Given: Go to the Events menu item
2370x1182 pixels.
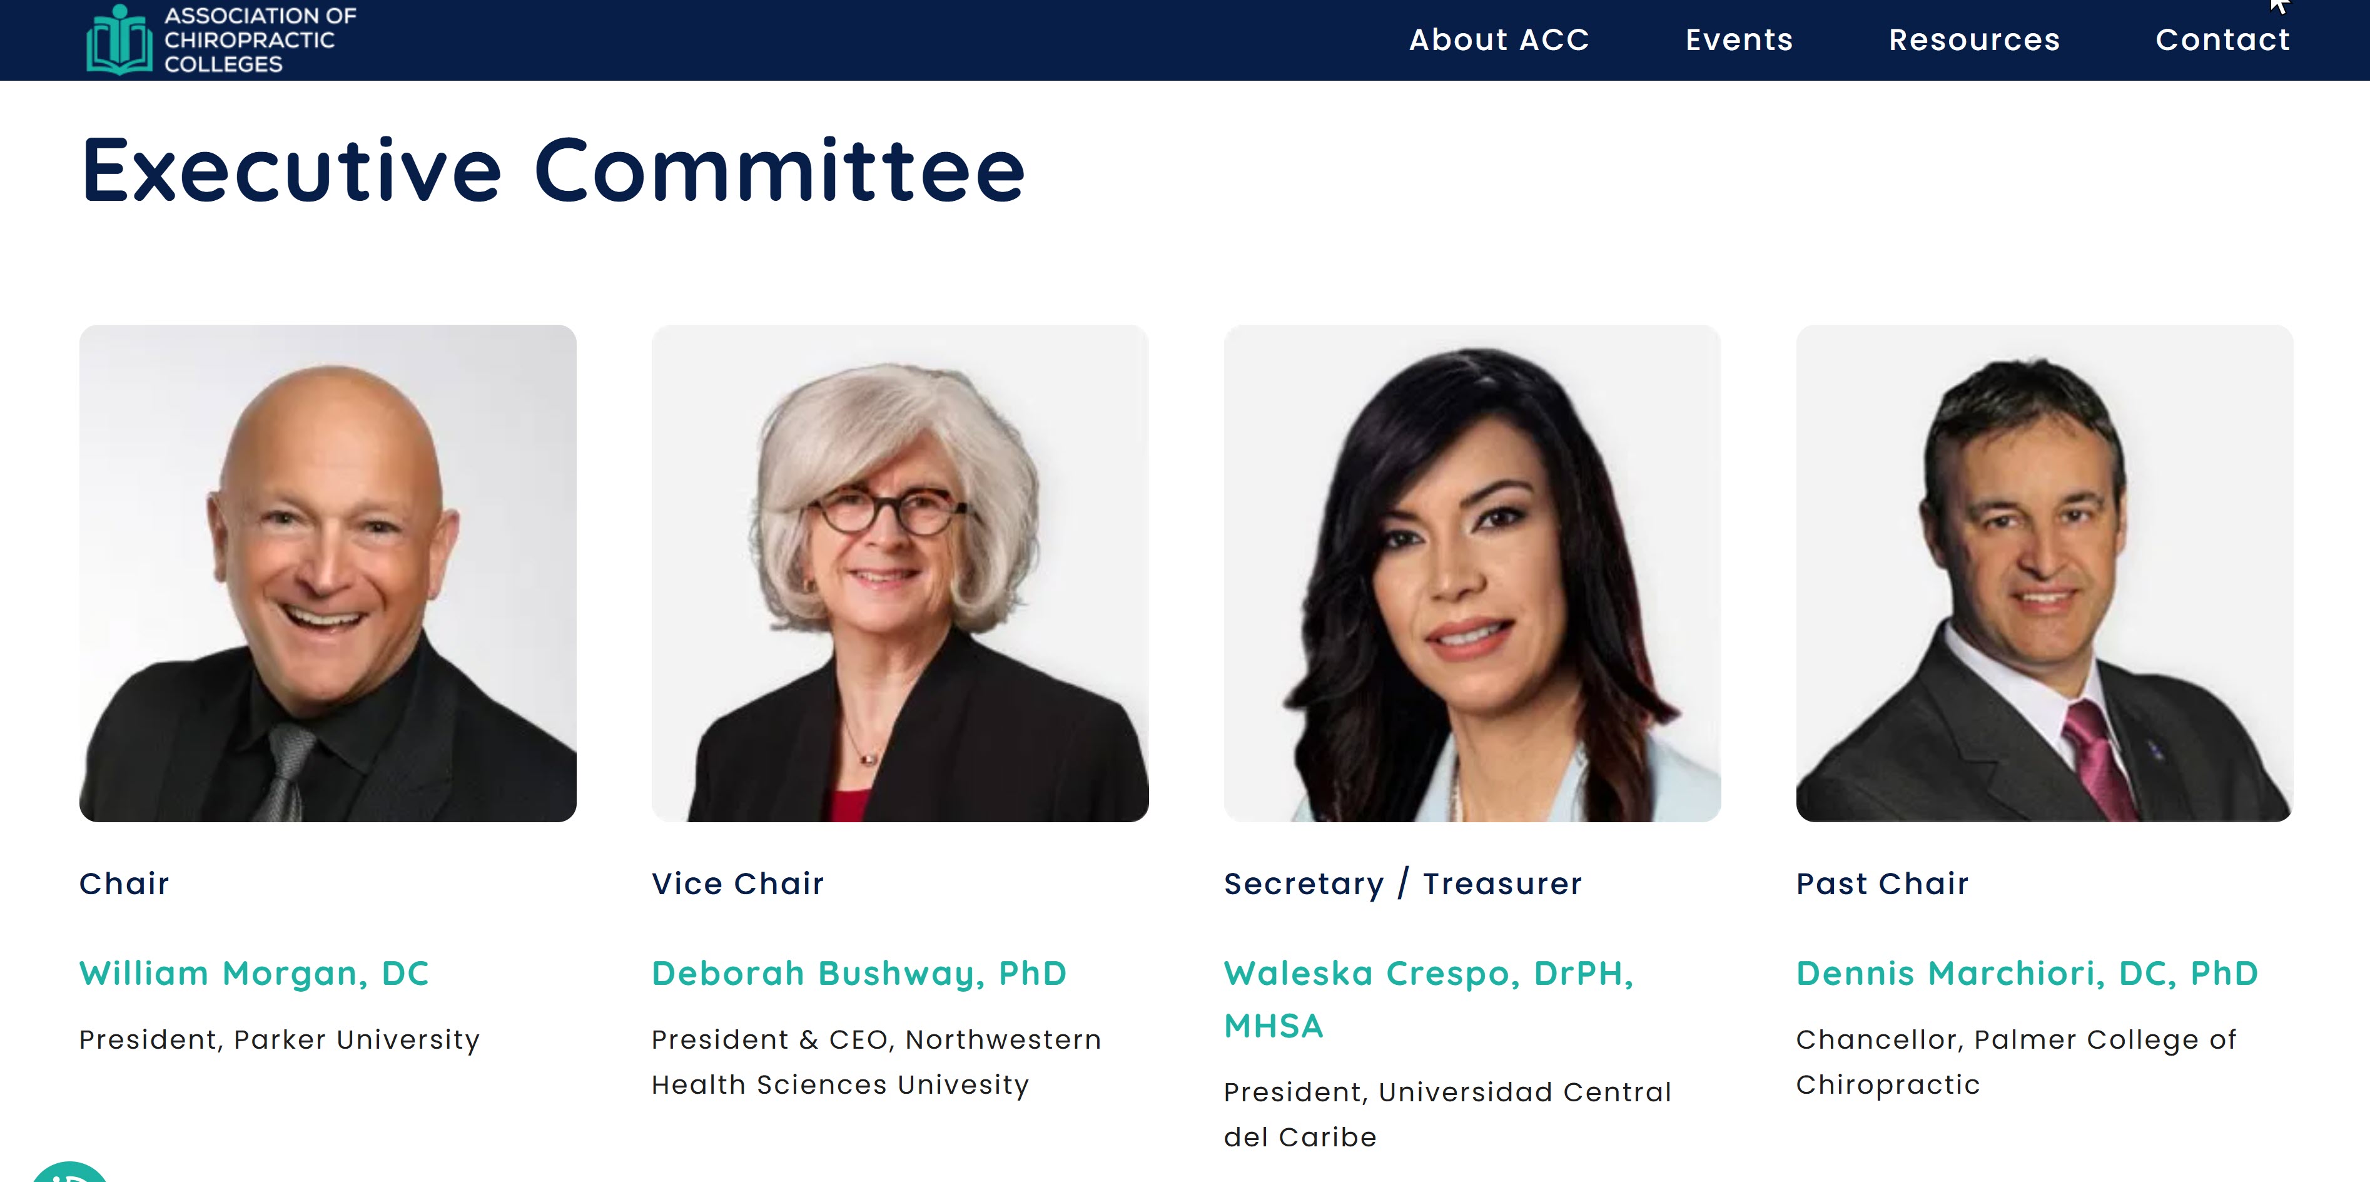Looking at the screenshot, I should (x=1739, y=39).
